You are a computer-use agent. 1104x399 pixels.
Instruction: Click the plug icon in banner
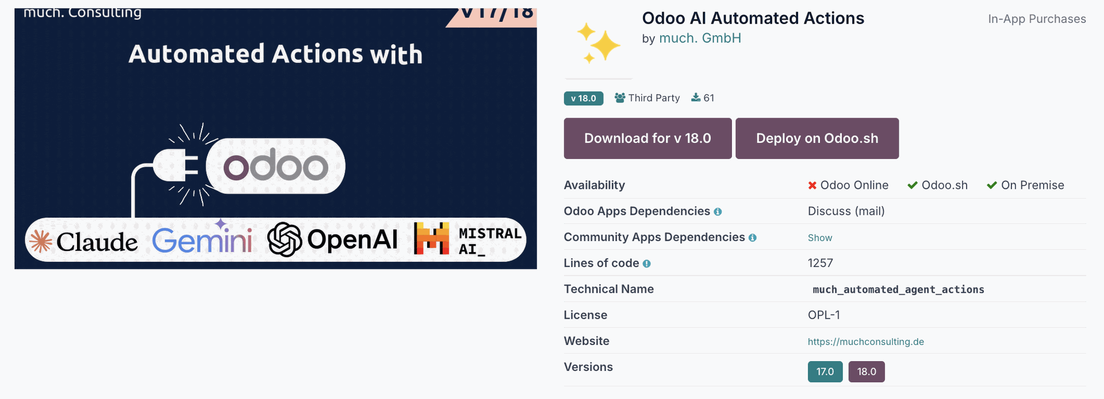point(175,166)
